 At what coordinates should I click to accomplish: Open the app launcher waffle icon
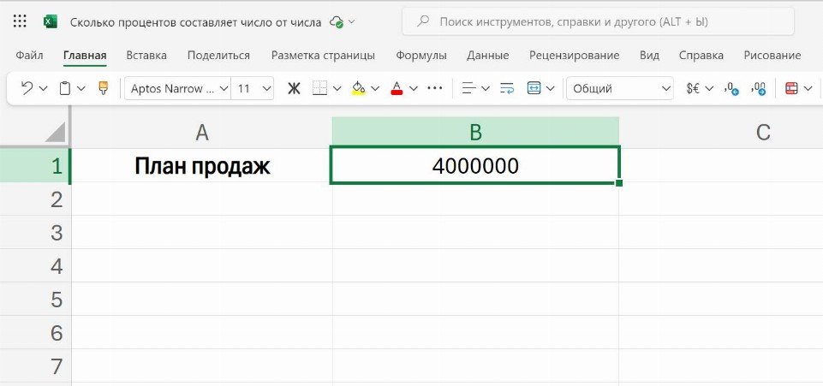click(21, 21)
